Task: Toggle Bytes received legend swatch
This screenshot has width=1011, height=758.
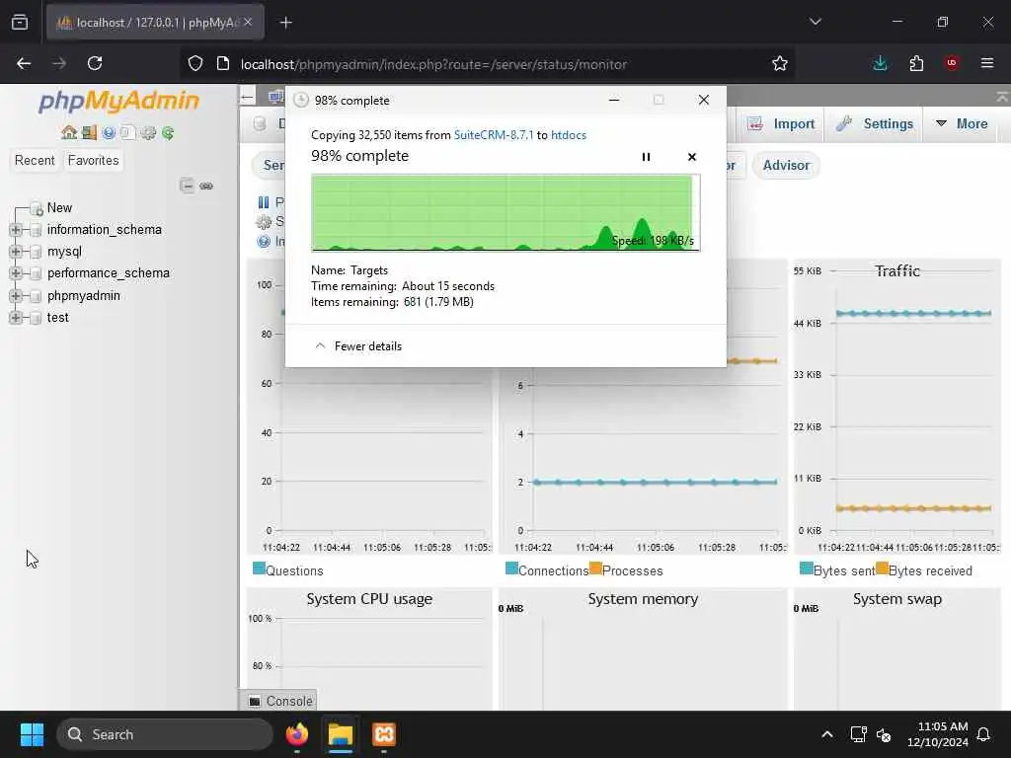Action: pos(882,568)
